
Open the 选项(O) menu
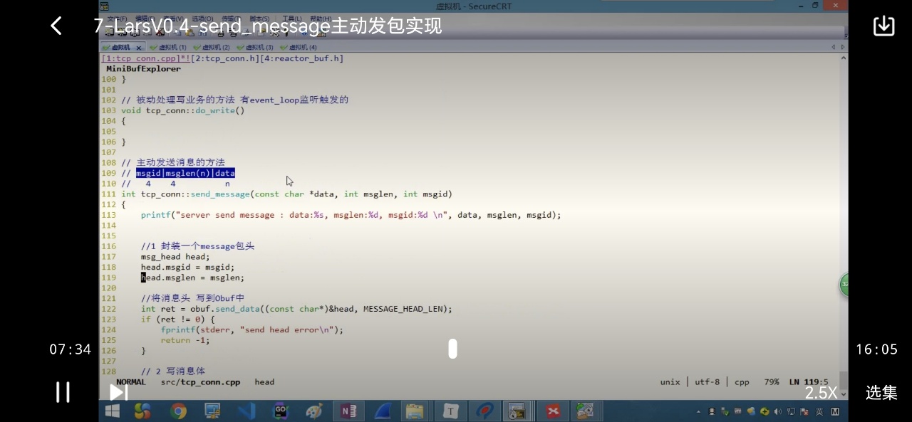[202, 19]
